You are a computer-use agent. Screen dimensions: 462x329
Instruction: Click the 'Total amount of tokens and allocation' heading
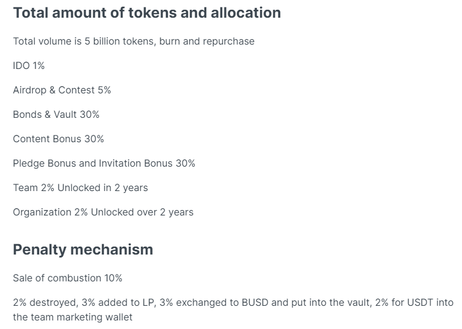[146, 13]
